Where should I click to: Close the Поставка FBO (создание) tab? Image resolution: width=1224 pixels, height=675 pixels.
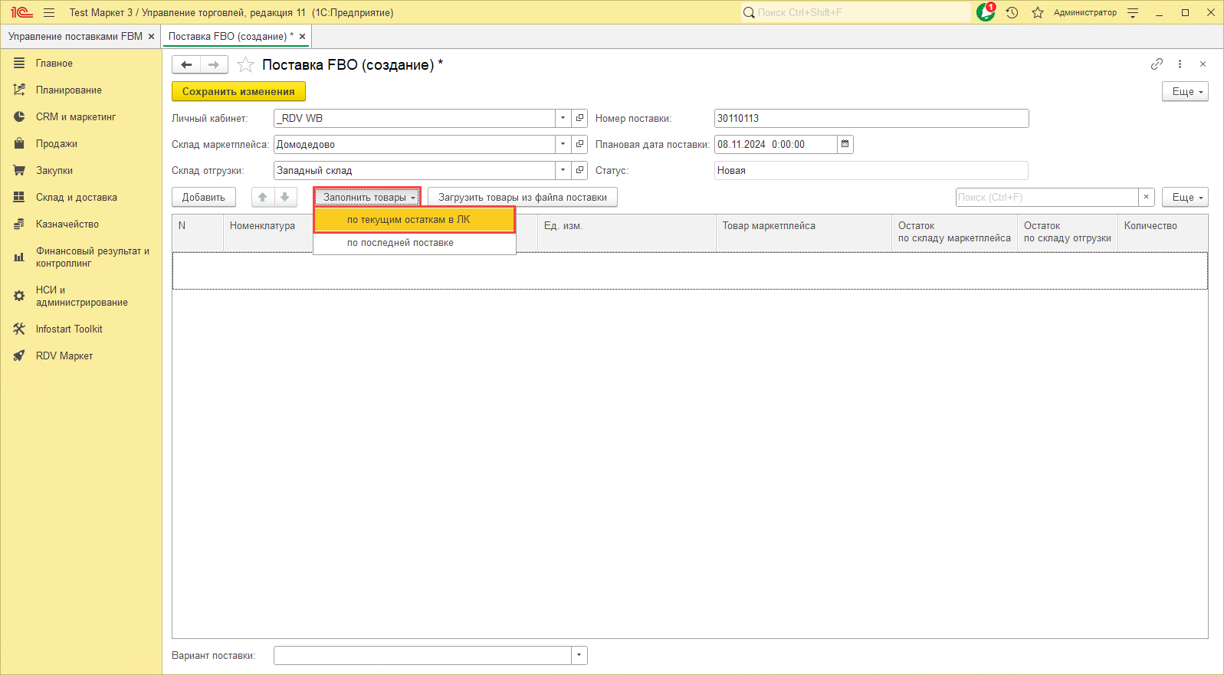coord(303,36)
